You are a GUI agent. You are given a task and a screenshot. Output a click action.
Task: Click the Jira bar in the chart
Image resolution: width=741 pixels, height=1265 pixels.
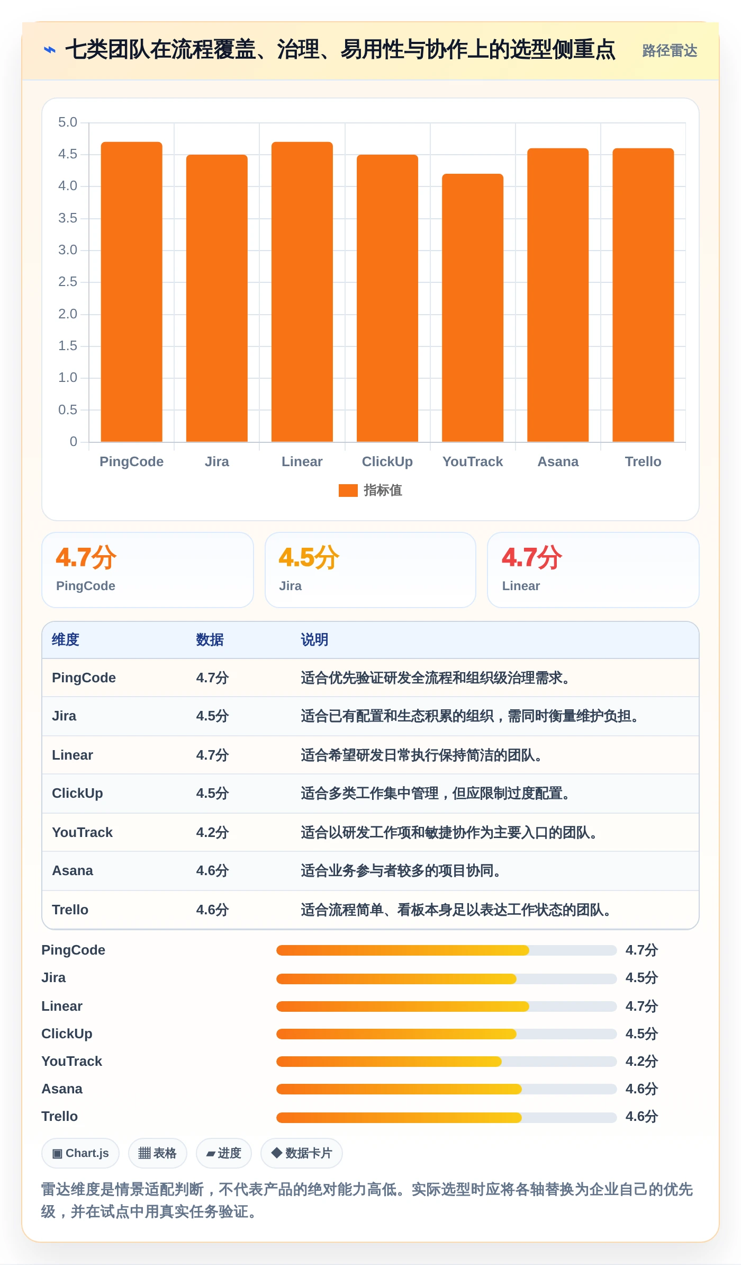click(217, 298)
